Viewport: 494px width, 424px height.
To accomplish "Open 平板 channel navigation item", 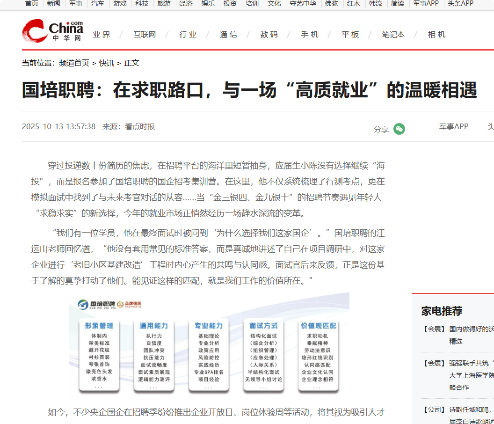I will coord(350,35).
